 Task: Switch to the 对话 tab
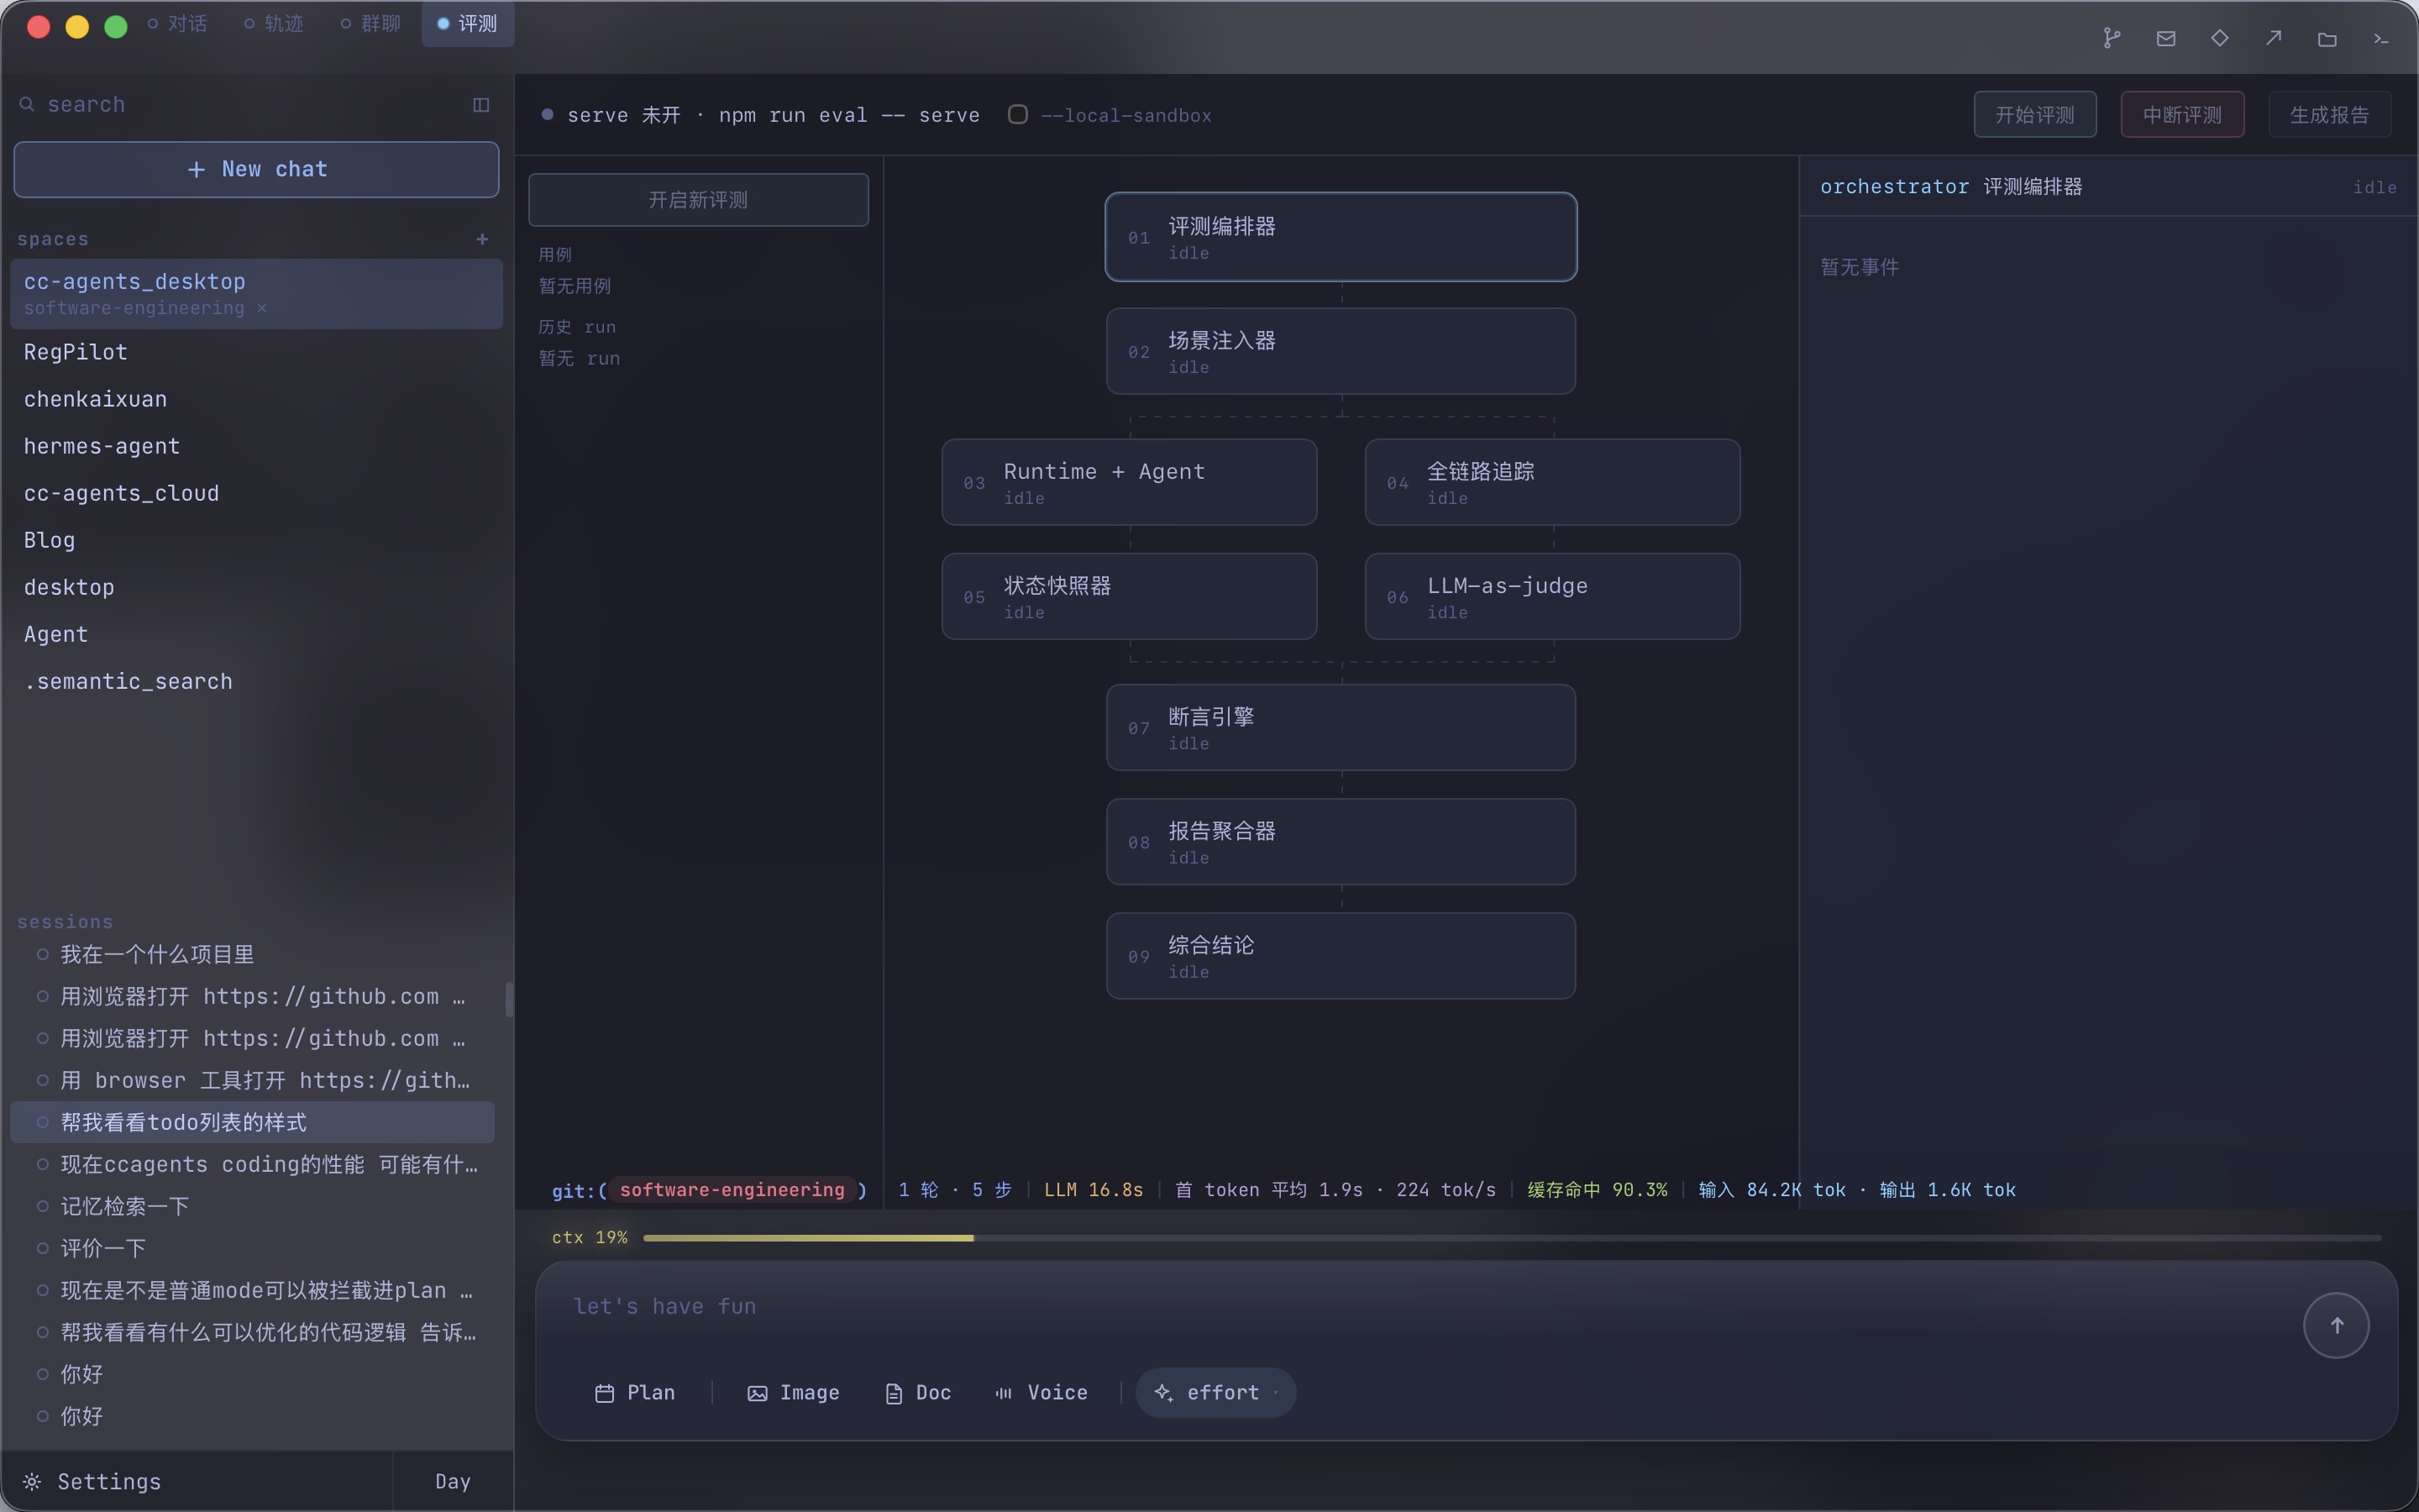(178, 23)
